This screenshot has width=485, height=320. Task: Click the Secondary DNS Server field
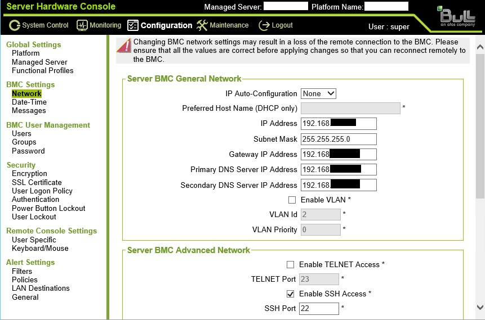pos(339,185)
